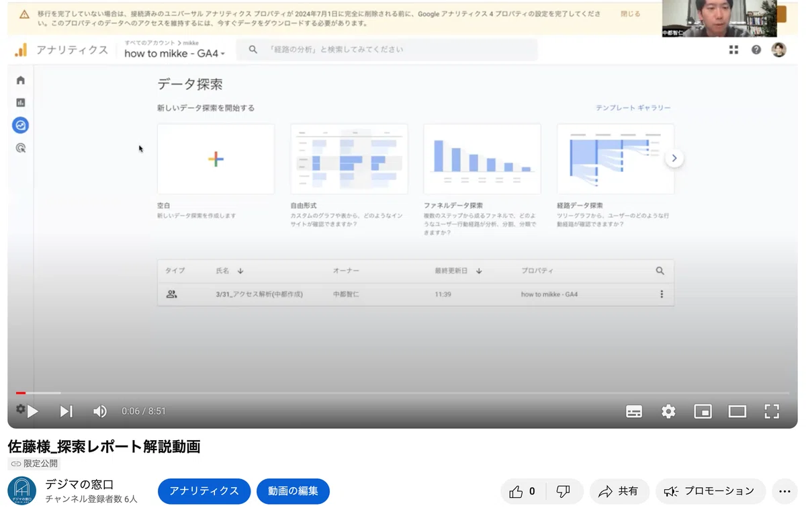Open video player settings gear
The image size is (806, 514).
tap(668, 411)
